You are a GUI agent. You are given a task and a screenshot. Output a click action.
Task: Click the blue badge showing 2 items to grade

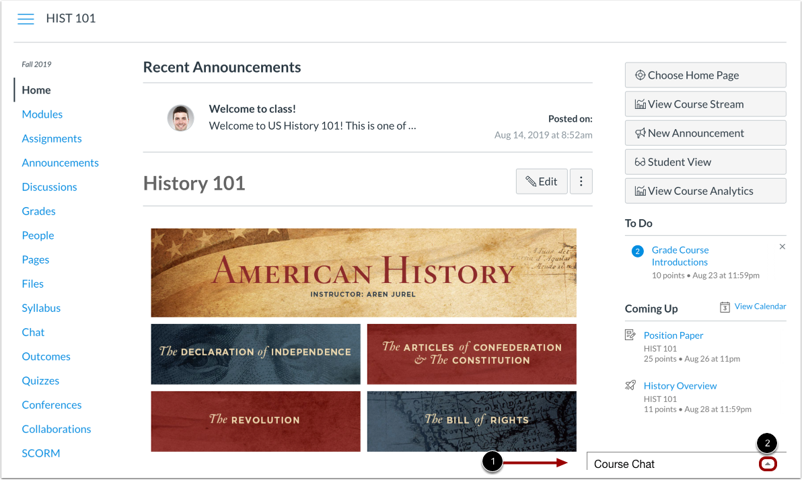(x=637, y=251)
